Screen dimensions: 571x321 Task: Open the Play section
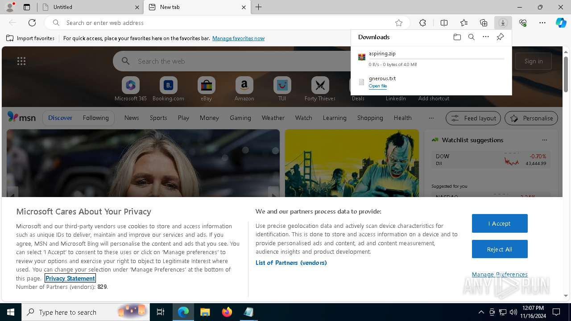click(x=183, y=118)
